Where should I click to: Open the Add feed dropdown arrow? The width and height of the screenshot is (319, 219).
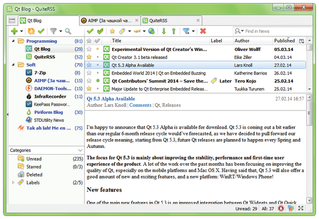21,31
